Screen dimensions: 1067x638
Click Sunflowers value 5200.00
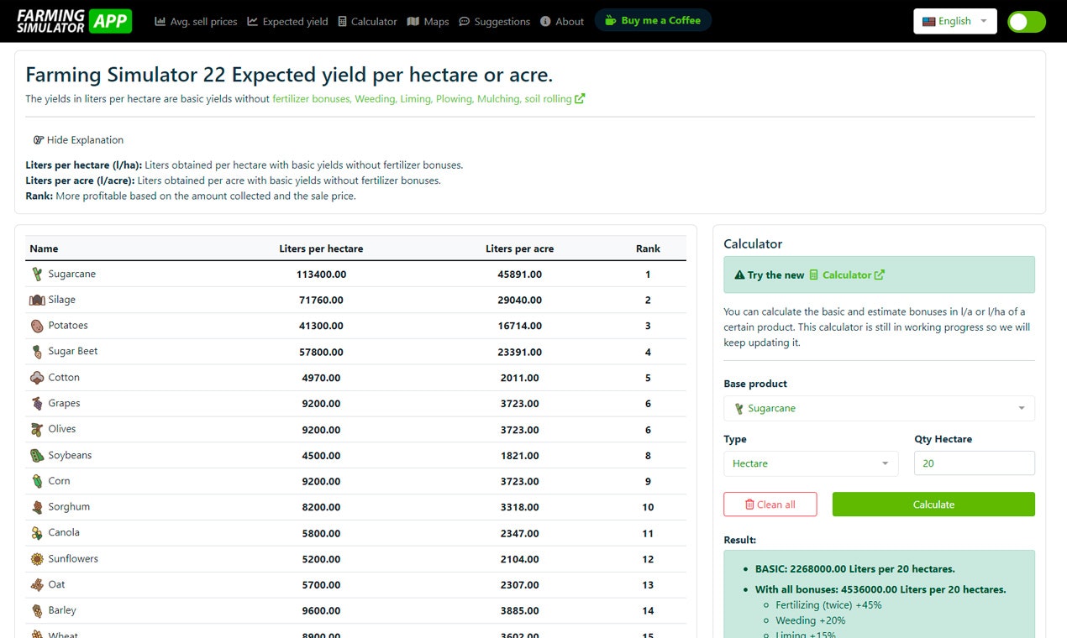pyautogui.click(x=321, y=559)
